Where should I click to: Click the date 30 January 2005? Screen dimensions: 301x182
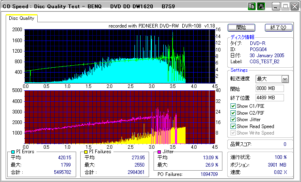267,56
